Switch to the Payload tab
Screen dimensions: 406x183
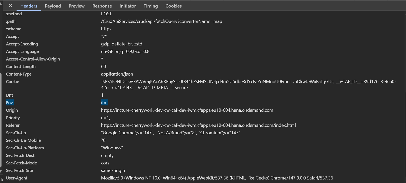coord(53,6)
